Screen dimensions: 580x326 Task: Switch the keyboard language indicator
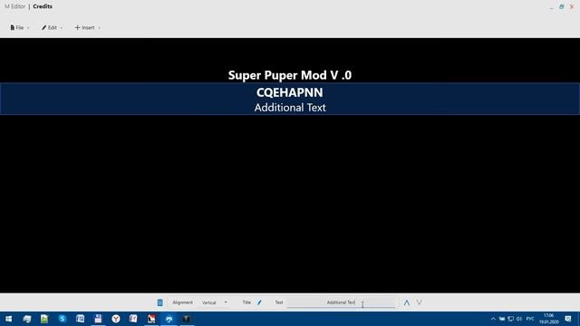tap(530, 319)
